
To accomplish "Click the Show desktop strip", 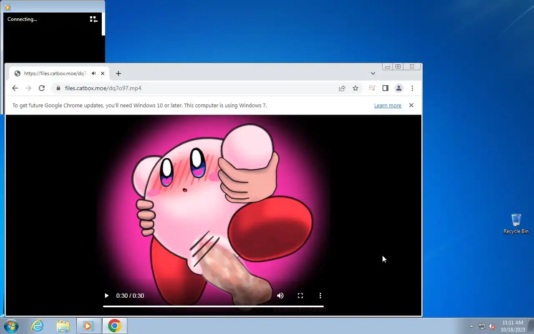I will (x=531, y=326).
